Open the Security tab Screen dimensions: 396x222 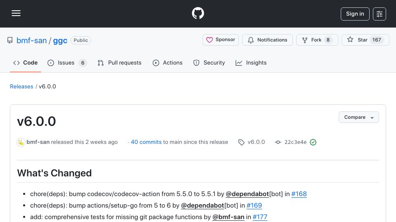coord(209,62)
